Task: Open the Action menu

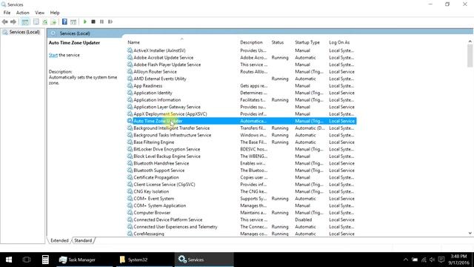Action: point(23,13)
